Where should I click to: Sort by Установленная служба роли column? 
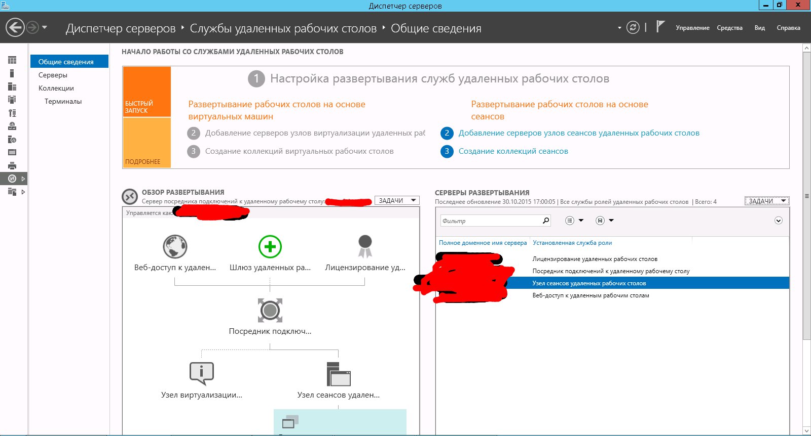click(572, 243)
